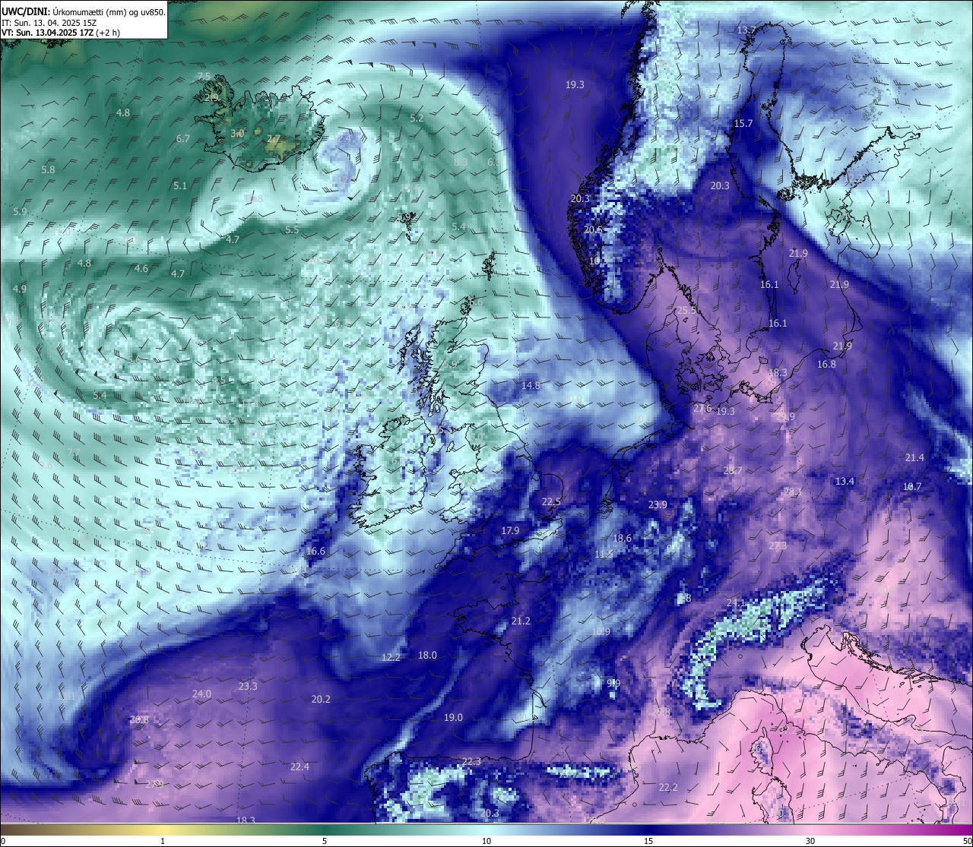Click the 25.5 value over the Skagerrak
The width and height of the screenshot is (973, 847).
pos(687,311)
